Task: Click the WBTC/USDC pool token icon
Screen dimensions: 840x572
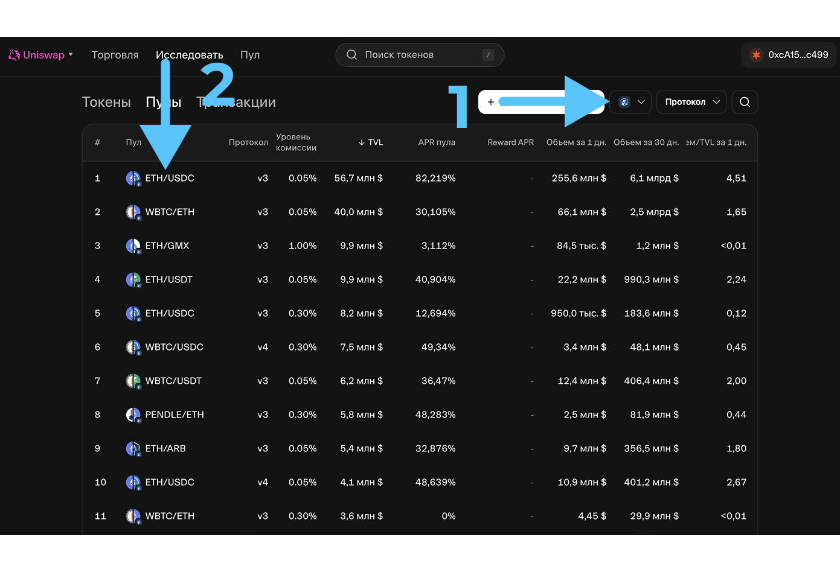Action: tap(133, 347)
